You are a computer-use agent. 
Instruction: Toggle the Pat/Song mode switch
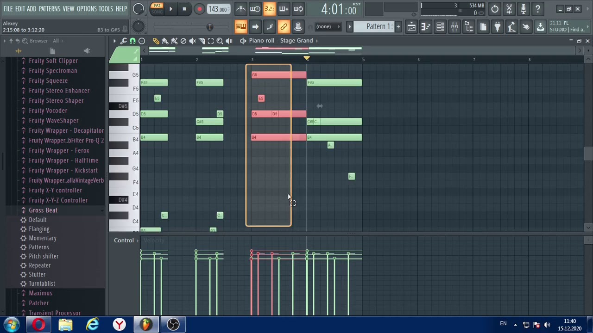(x=157, y=8)
